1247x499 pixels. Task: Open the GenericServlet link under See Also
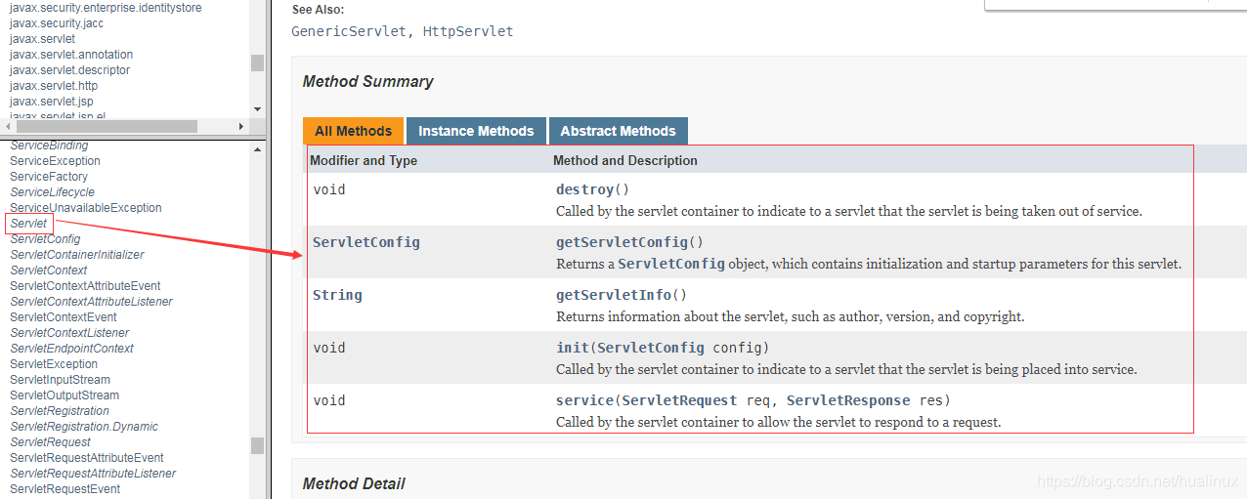click(x=348, y=31)
